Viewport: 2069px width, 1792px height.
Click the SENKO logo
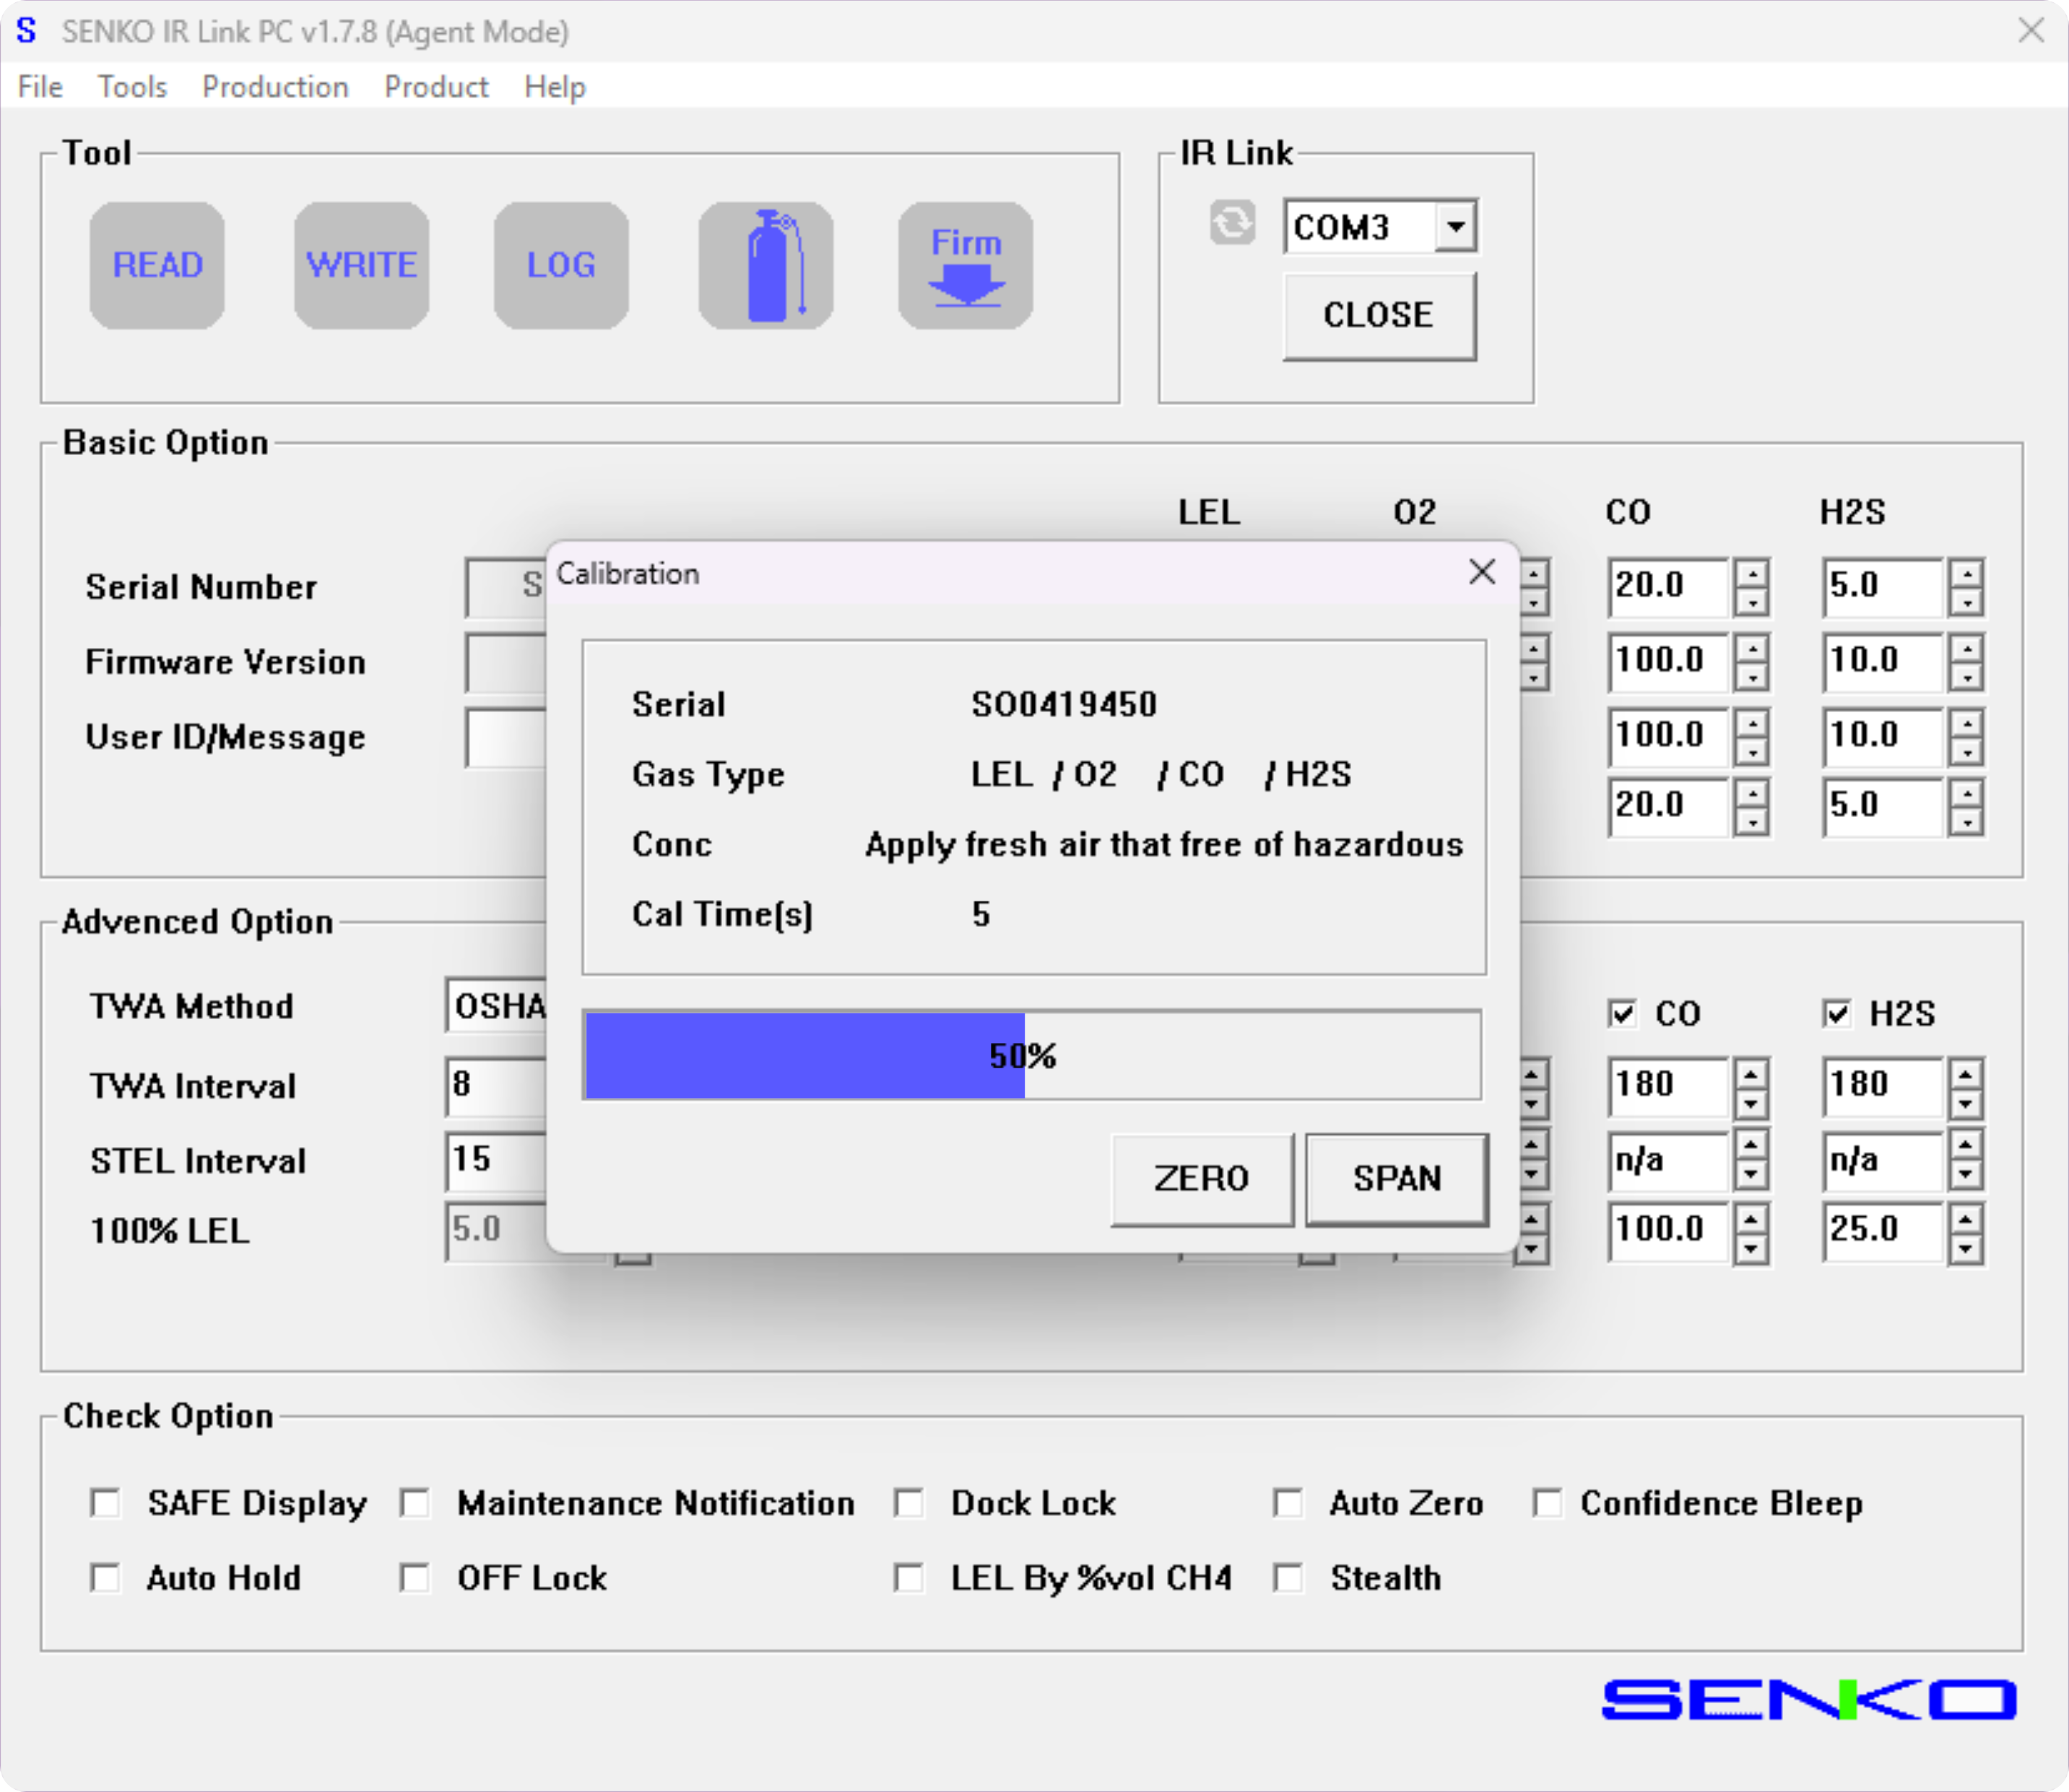pos(1808,1700)
